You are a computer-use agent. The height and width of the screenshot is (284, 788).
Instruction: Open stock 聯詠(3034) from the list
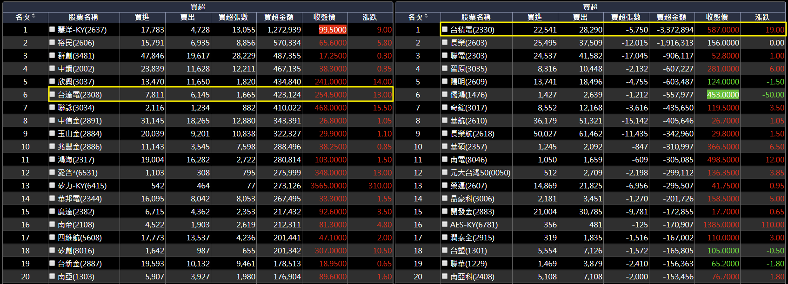coord(76,108)
